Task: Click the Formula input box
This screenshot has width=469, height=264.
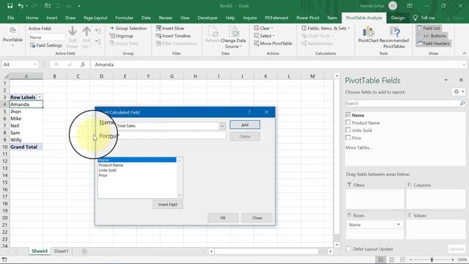Action: (171, 136)
